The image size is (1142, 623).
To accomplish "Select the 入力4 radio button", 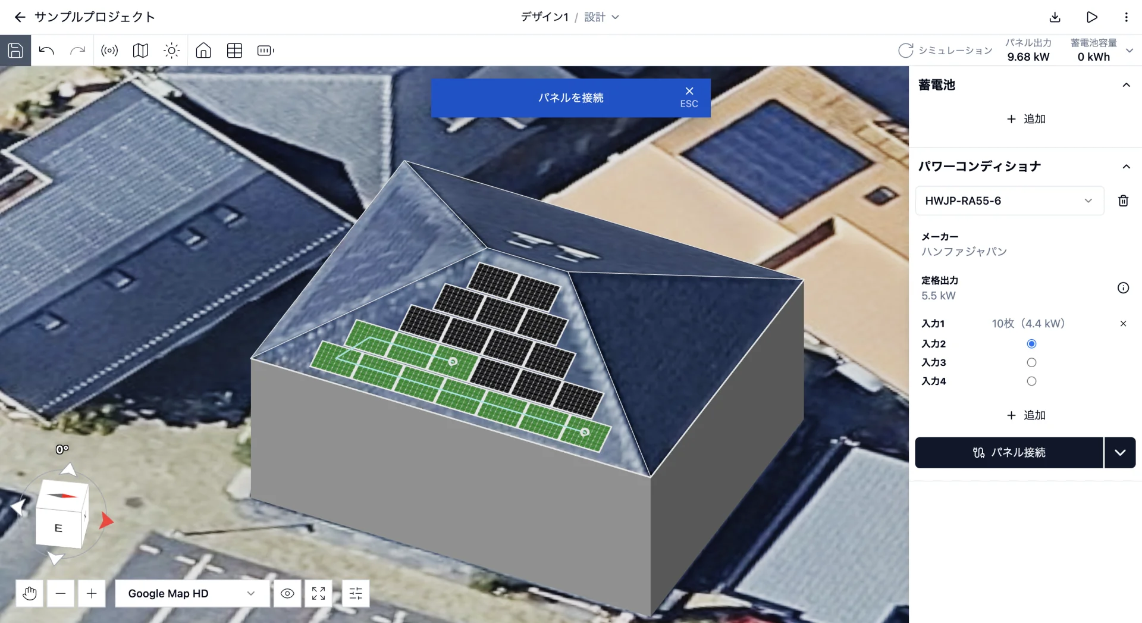I will tap(1031, 381).
